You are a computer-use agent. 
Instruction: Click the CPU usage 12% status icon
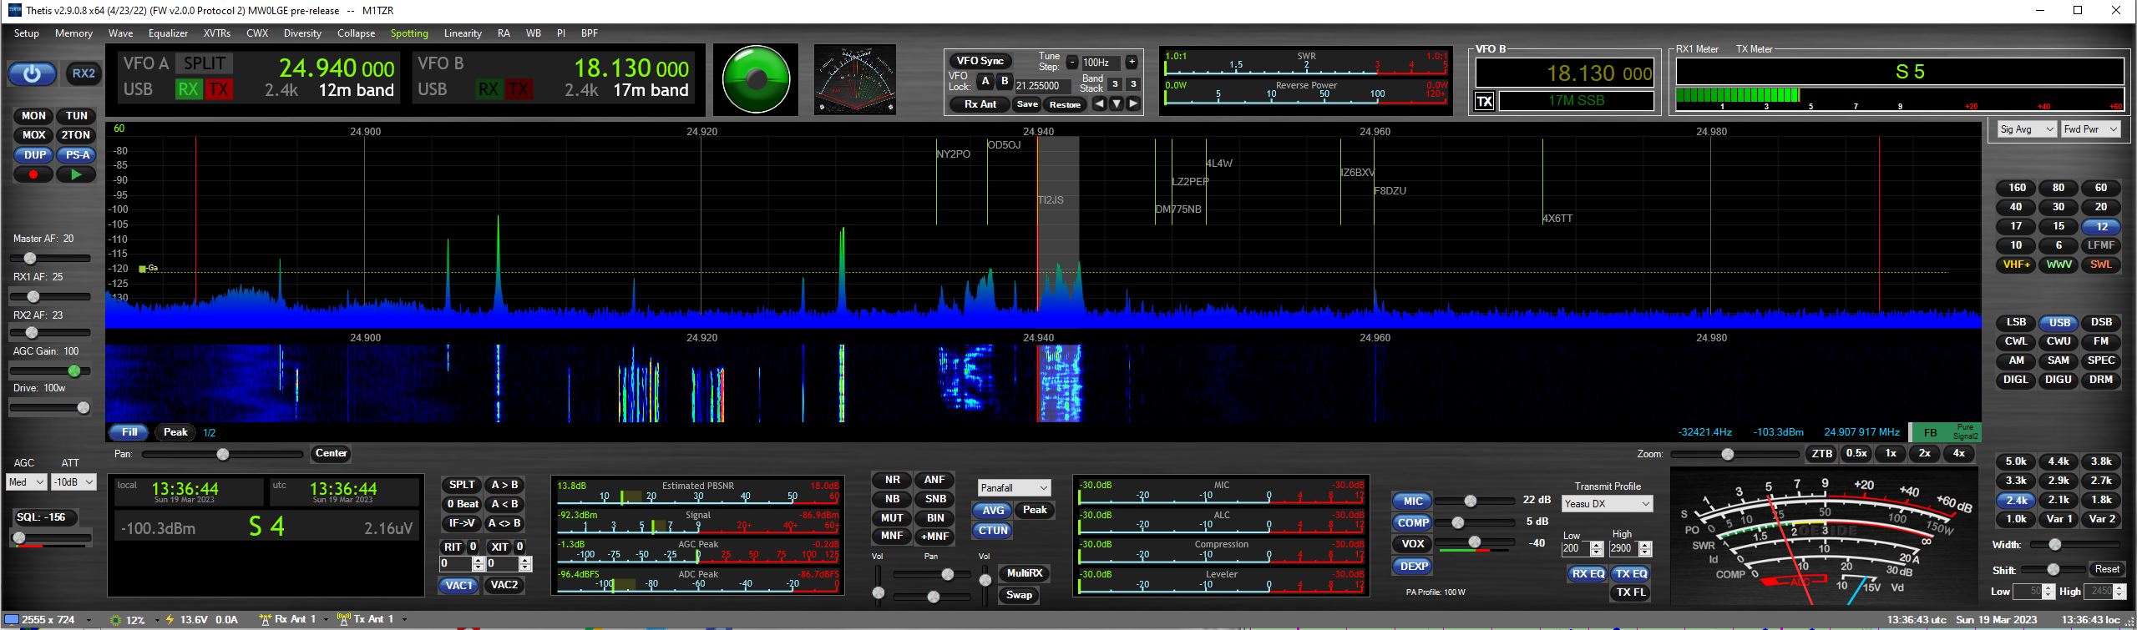tap(115, 619)
